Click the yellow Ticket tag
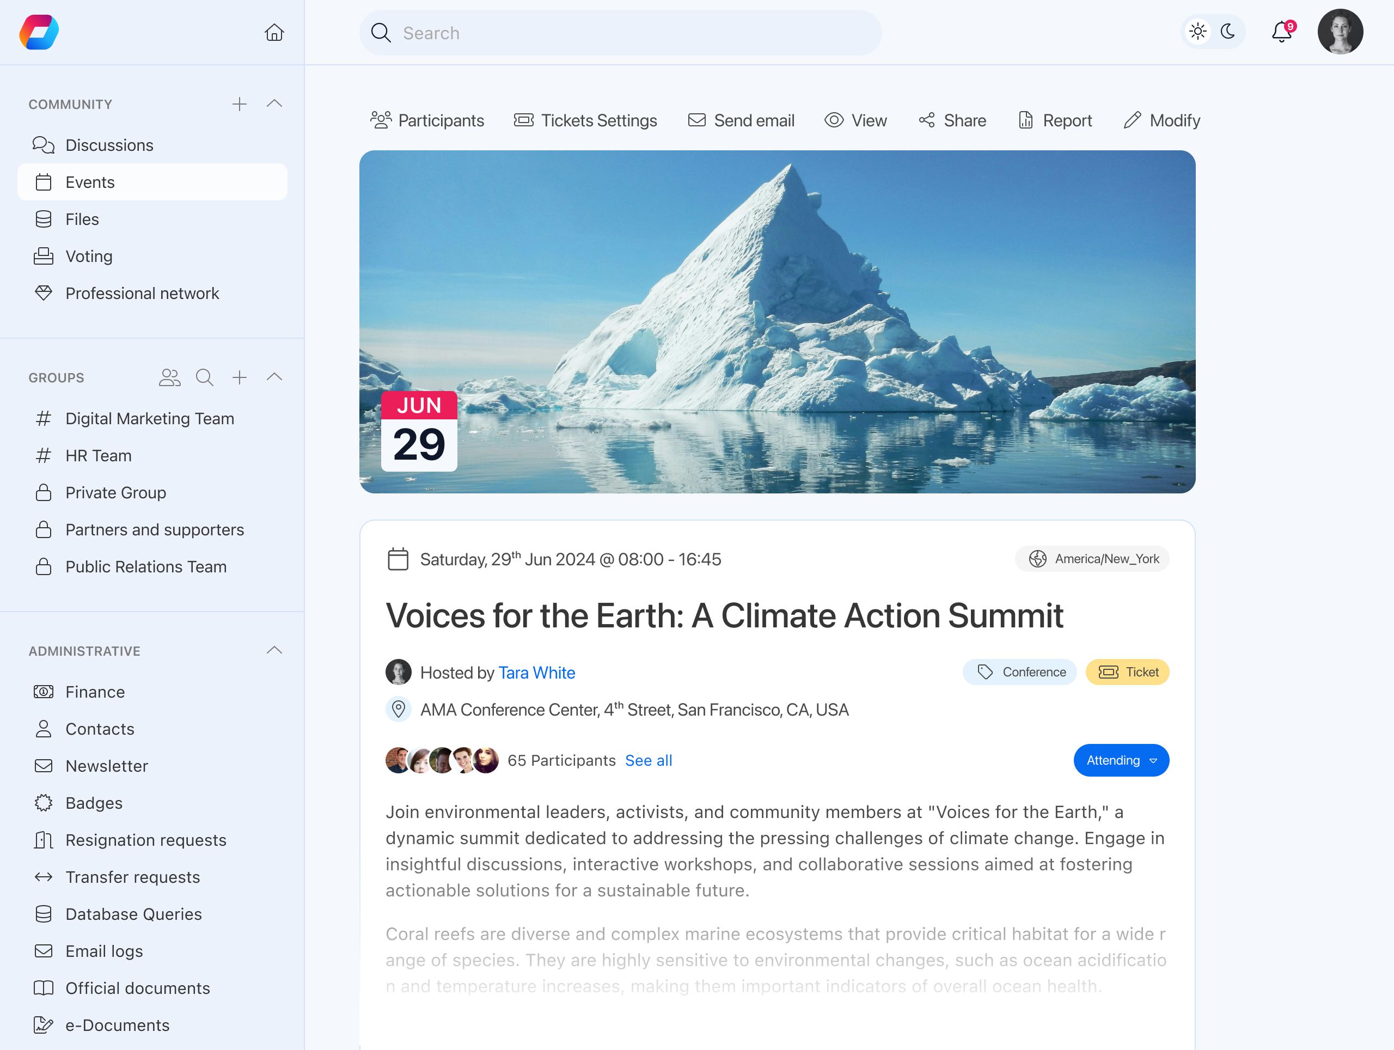This screenshot has height=1050, width=1394. [1127, 672]
